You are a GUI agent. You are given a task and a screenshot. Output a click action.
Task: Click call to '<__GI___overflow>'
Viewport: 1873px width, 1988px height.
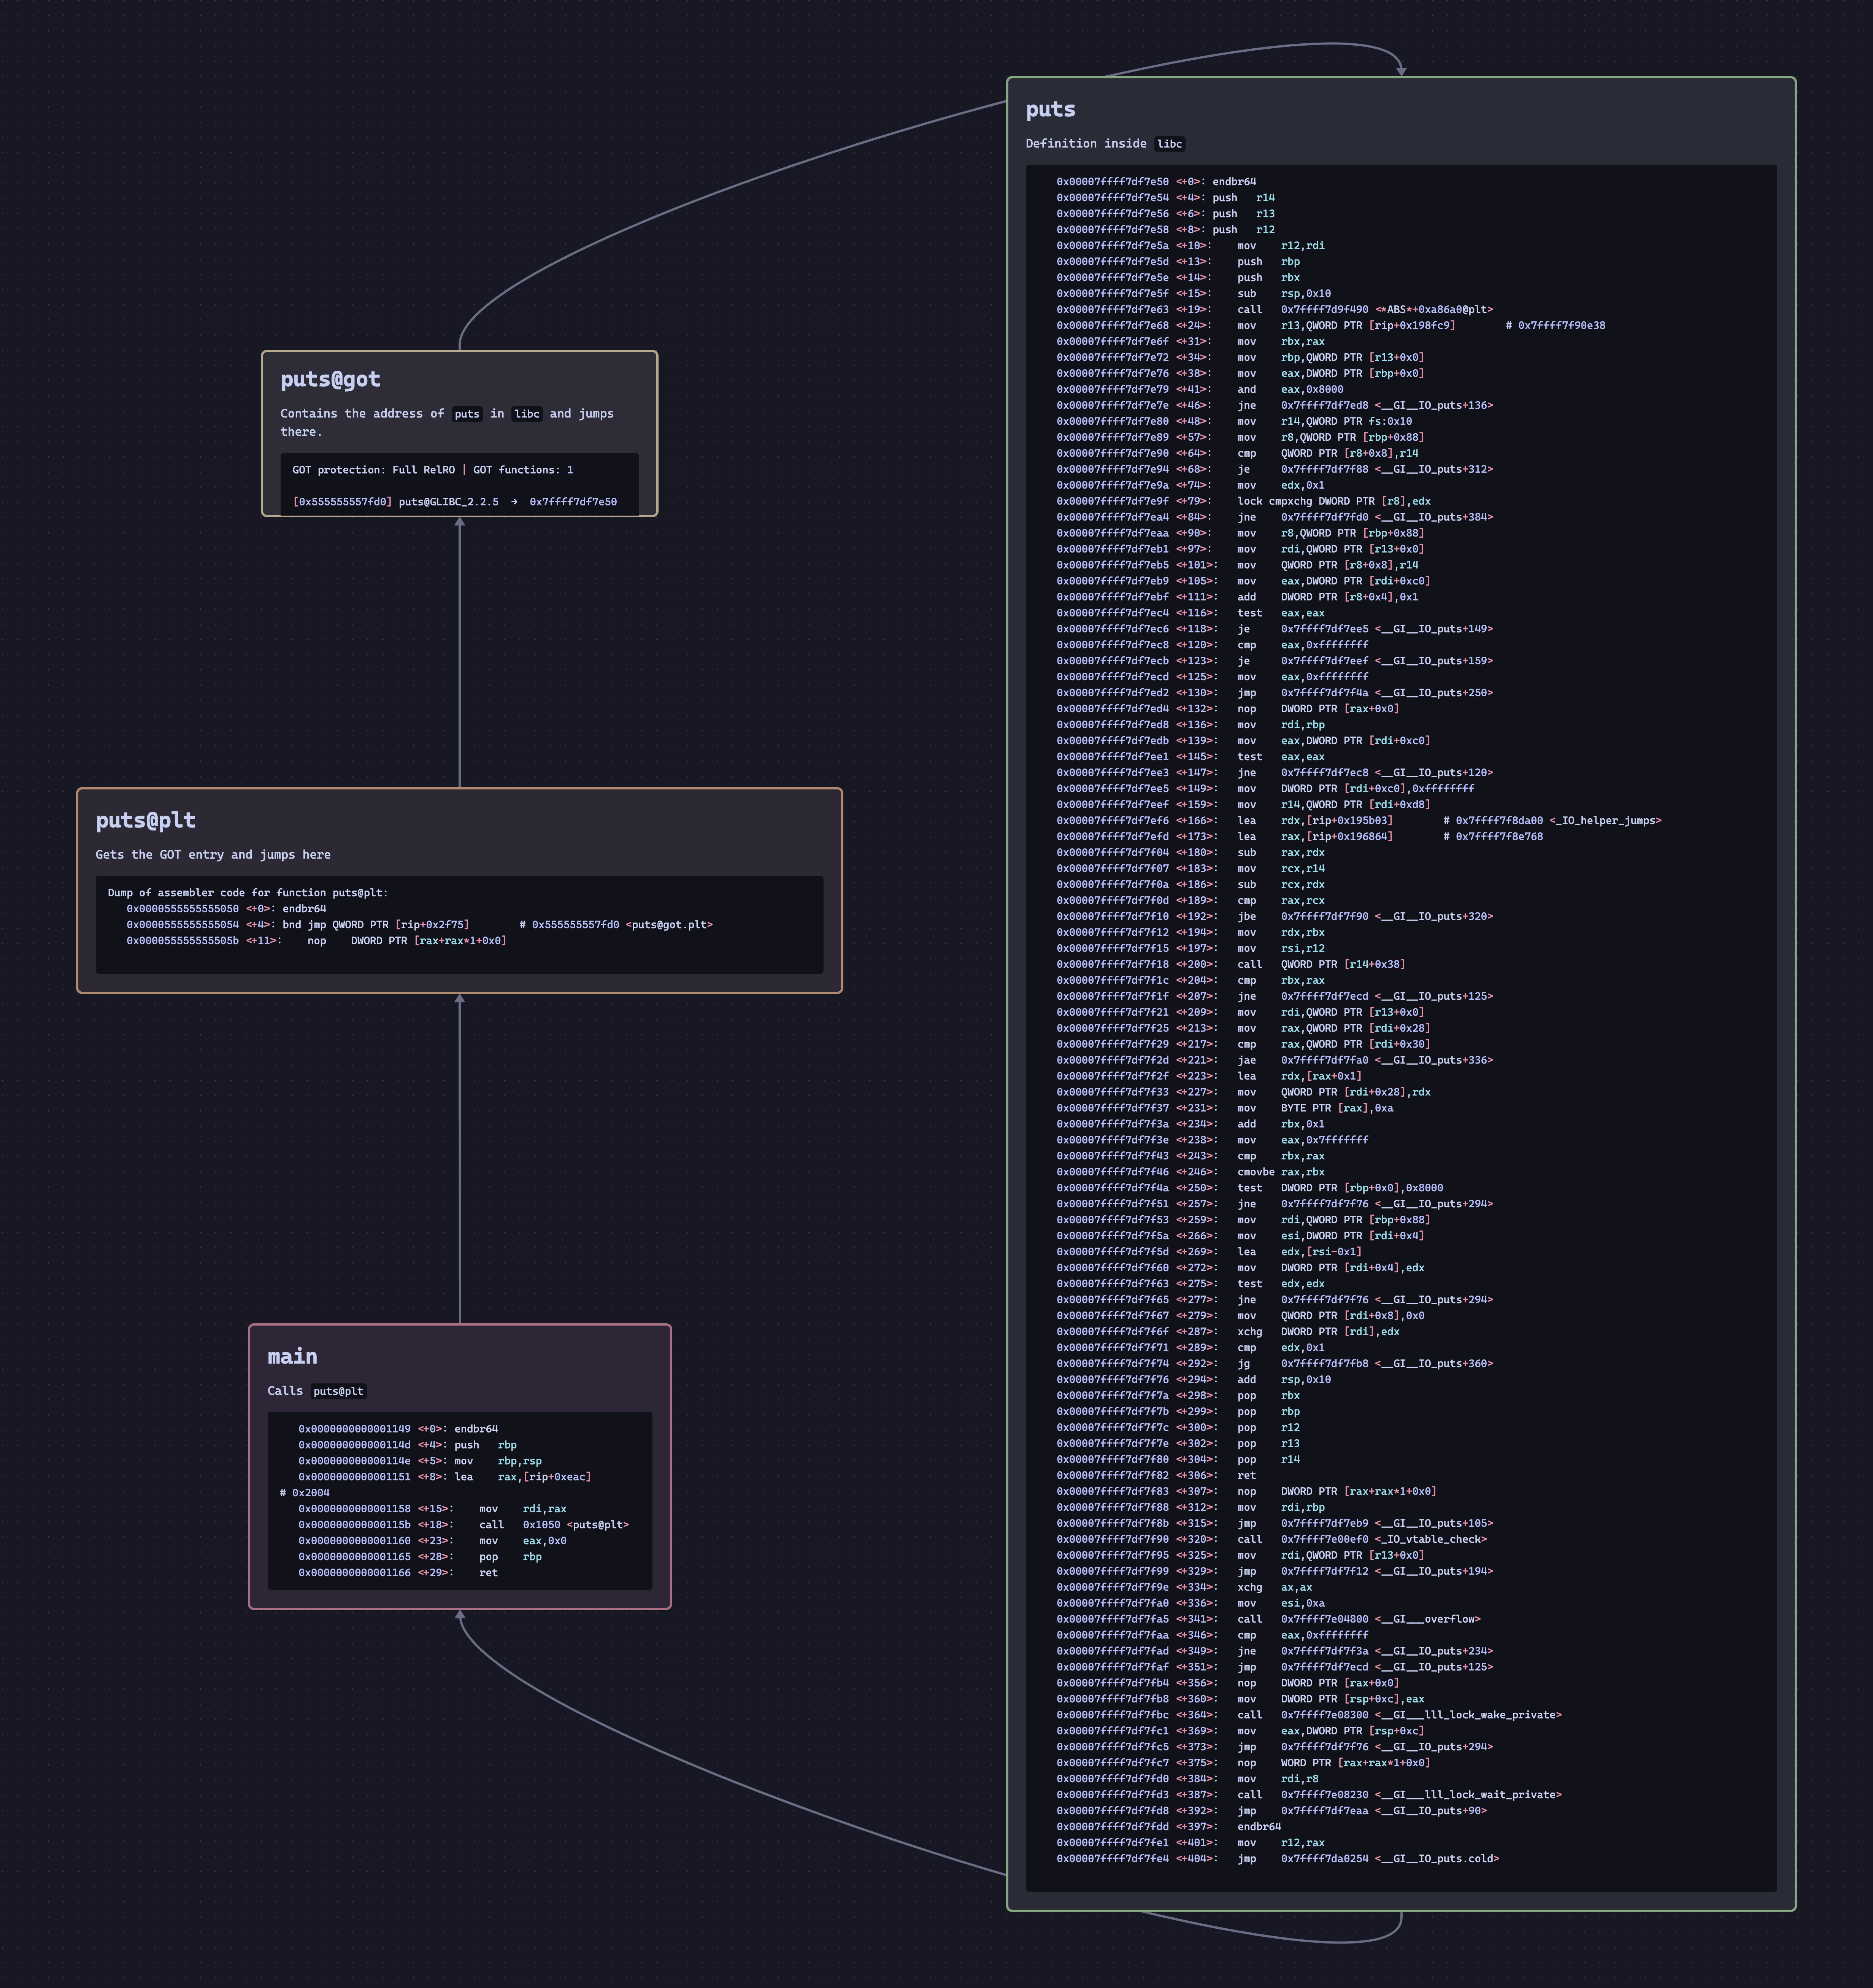(x=1359, y=1620)
